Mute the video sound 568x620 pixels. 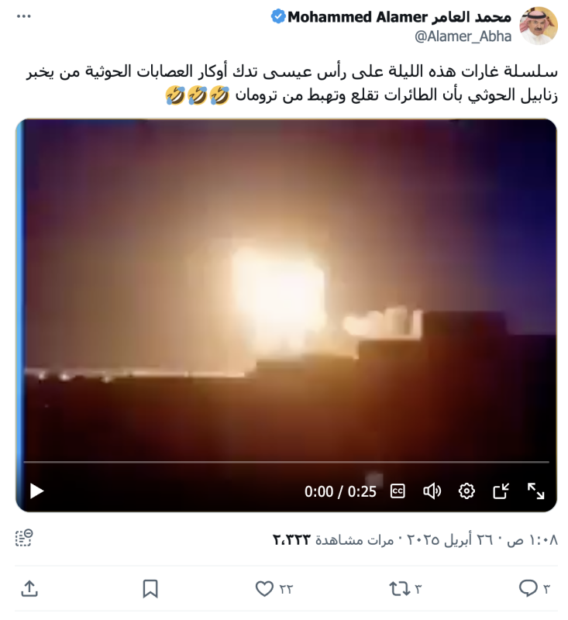tap(432, 491)
